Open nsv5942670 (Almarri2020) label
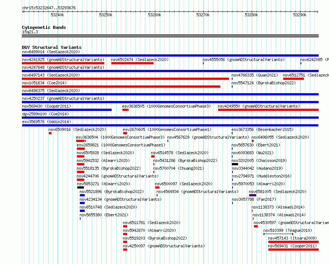329x264 pixels. coord(150,230)
